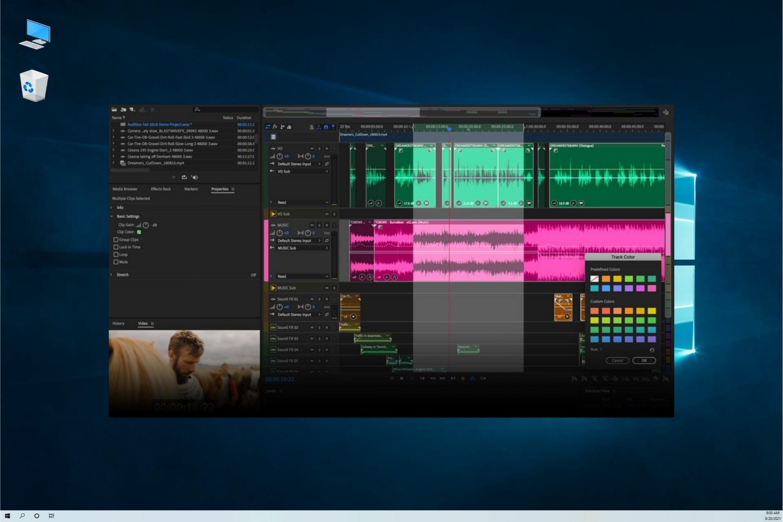
Task: Open Task View on the taskbar
Action: coord(51,516)
